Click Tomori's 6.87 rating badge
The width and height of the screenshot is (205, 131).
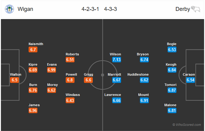(x=172, y=90)
